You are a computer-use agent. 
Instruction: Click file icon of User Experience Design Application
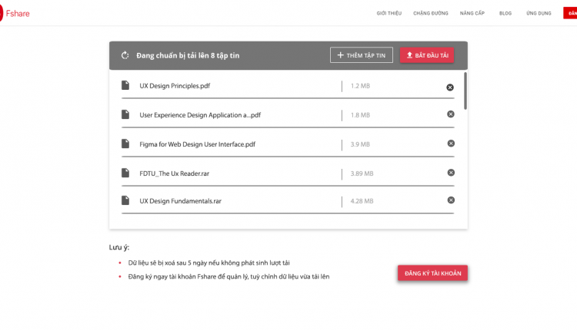(x=125, y=114)
